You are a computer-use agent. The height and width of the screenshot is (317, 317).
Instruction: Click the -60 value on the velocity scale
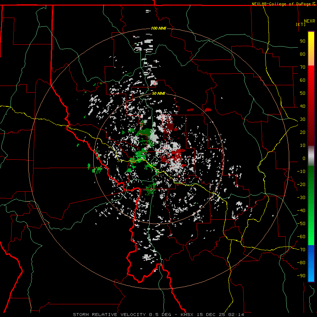point(301,237)
